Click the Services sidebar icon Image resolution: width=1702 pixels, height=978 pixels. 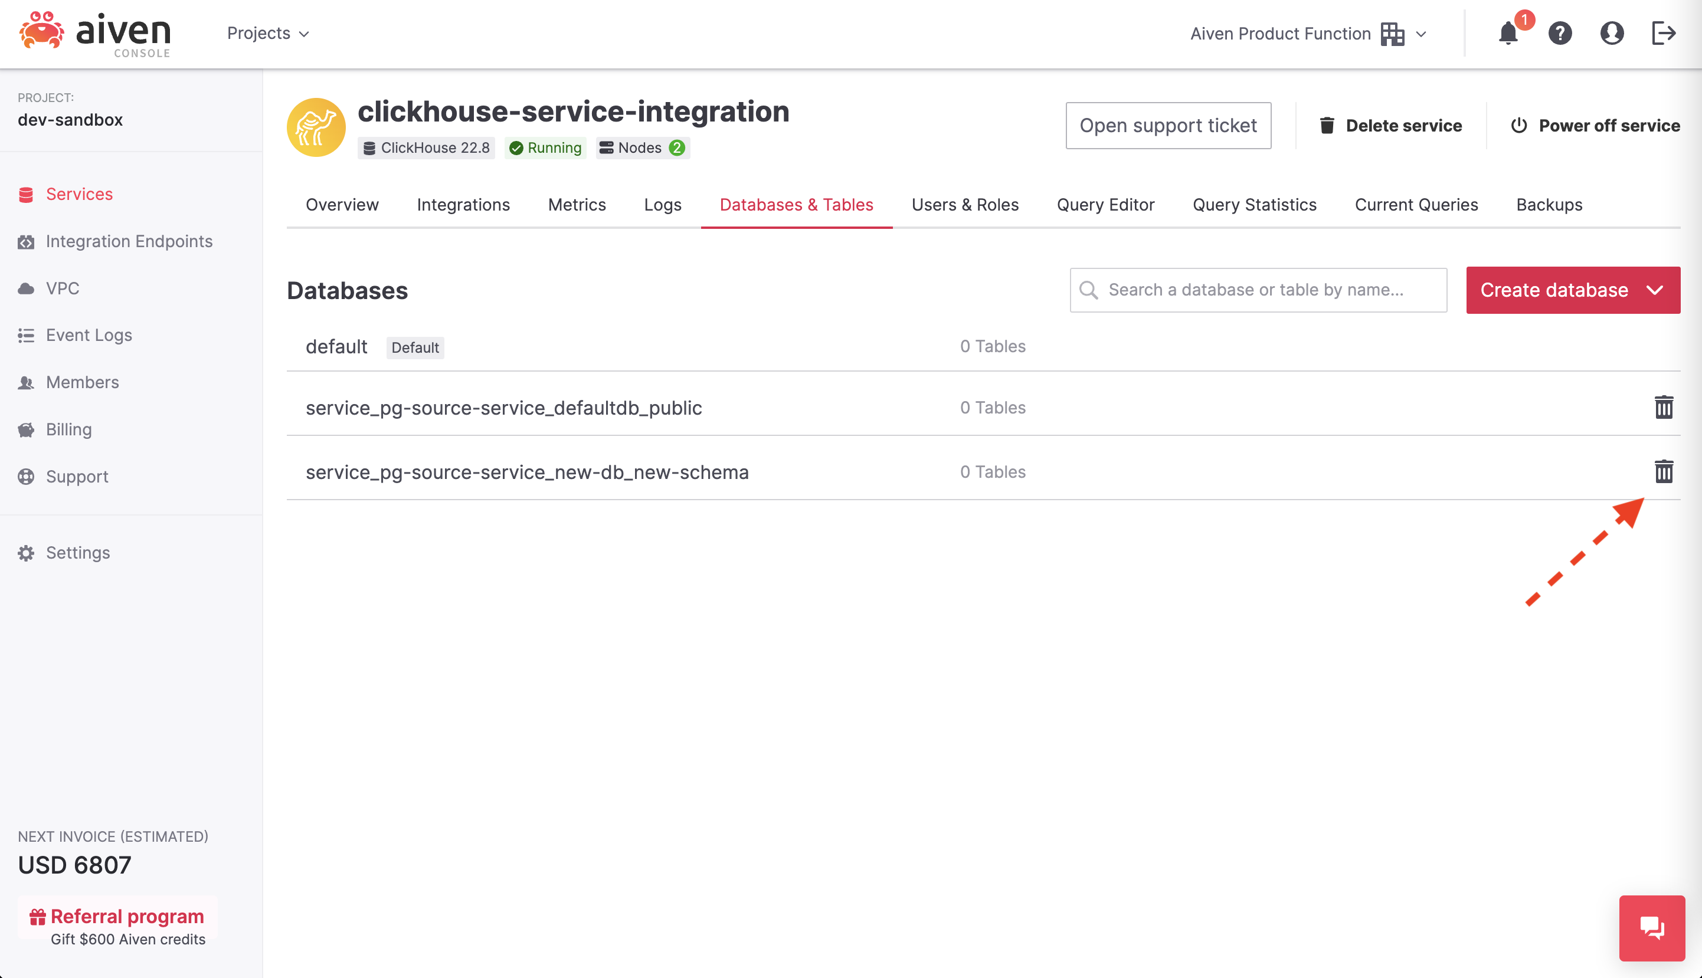click(x=26, y=194)
